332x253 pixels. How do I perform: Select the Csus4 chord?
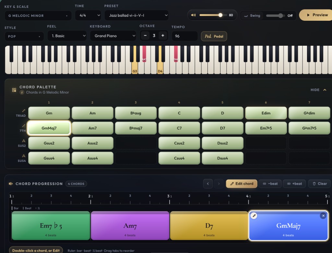click(179, 158)
